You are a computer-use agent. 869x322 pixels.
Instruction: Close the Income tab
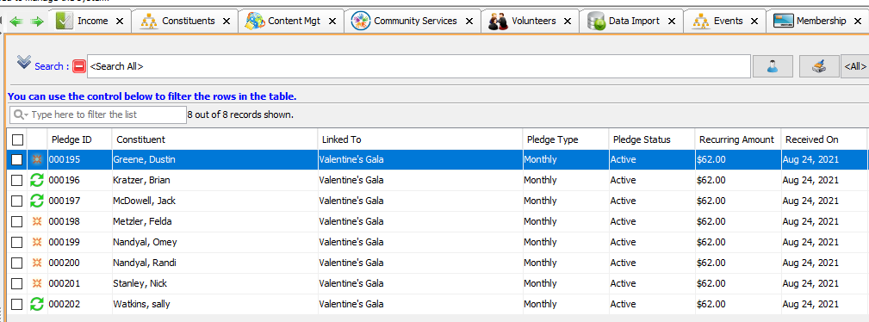tap(120, 21)
